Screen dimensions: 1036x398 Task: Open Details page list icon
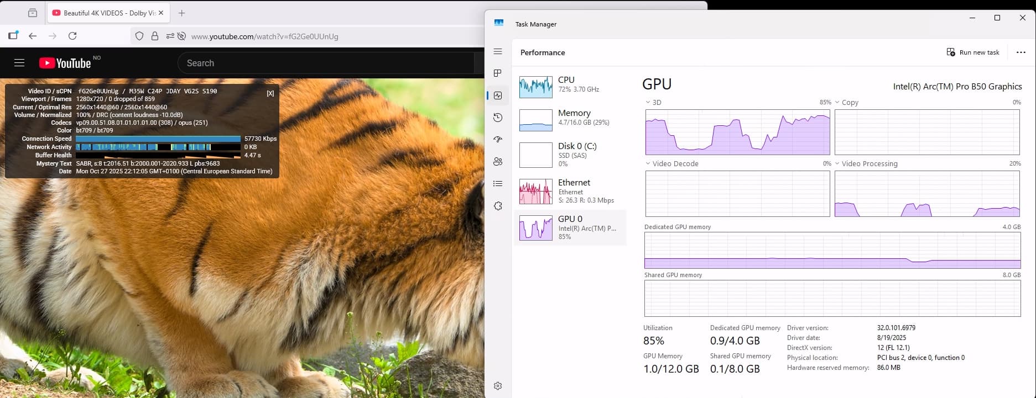pyautogui.click(x=498, y=184)
